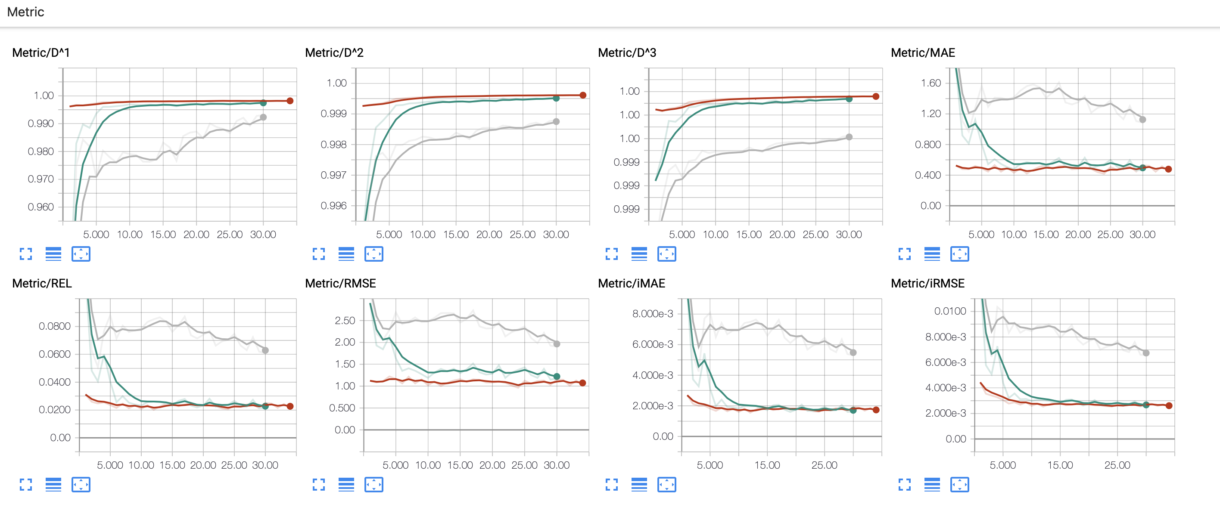Expand the Metric/iRMSE chart to full size
This screenshot has height=513, width=1220.
point(905,485)
